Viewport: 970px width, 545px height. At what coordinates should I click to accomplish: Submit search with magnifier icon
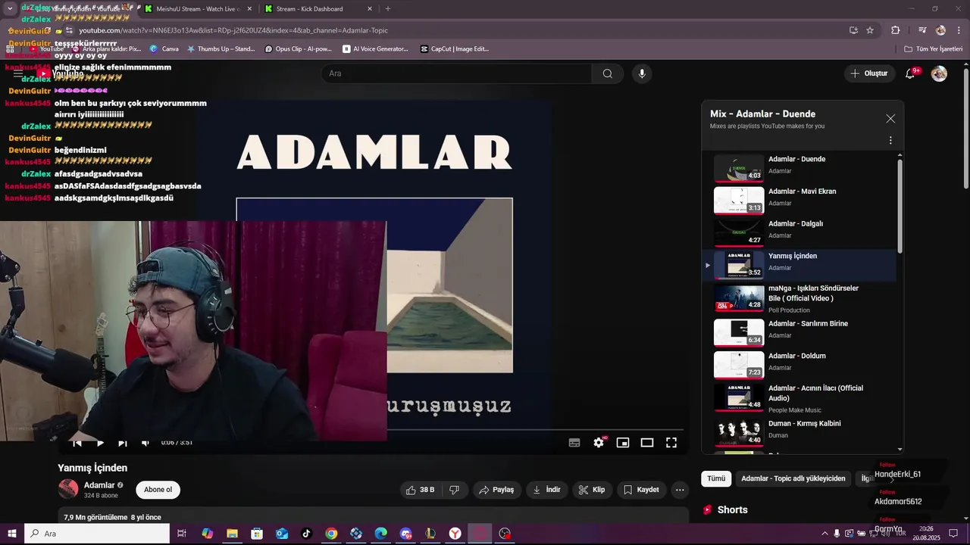[x=608, y=73]
